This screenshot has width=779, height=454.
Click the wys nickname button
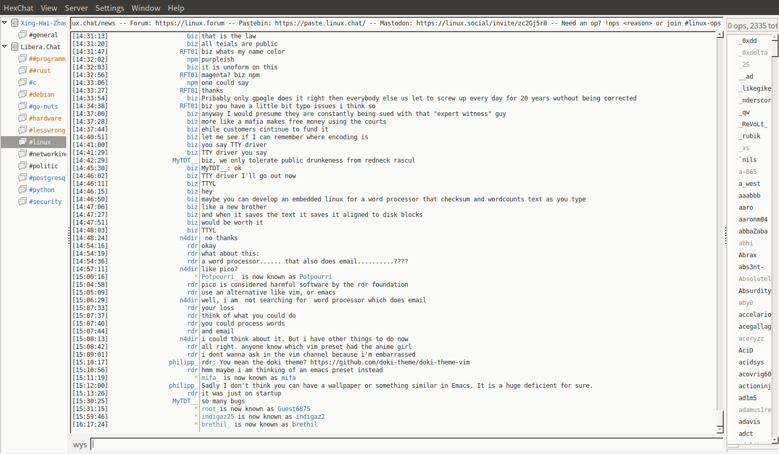click(80, 445)
